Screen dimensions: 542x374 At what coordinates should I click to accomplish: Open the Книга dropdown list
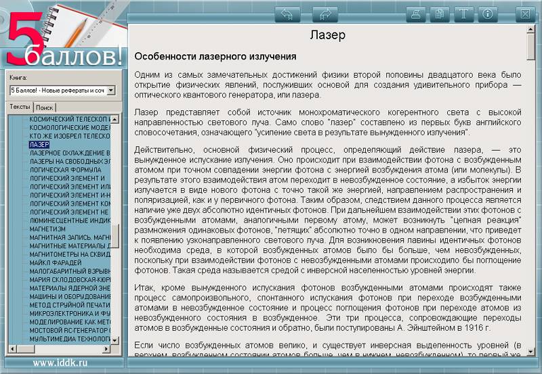[111, 91]
